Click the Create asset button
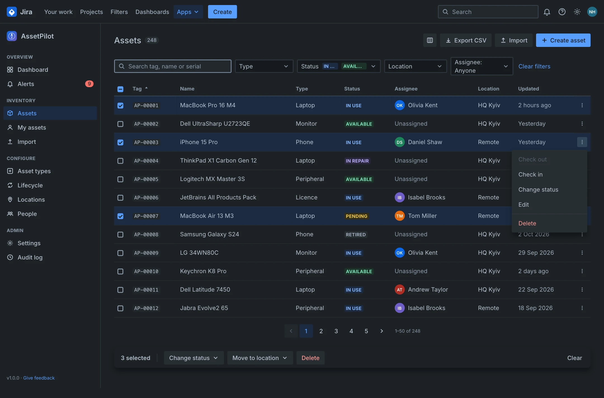604x398 pixels. [x=563, y=40]
